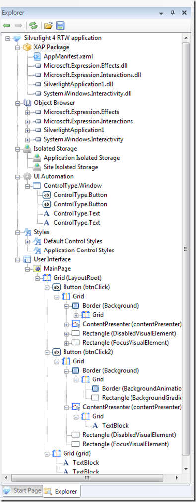The width and height of the screenshot is (196, 502).
Task: Click the Default Control Styles icon
Action: [37, 241]
